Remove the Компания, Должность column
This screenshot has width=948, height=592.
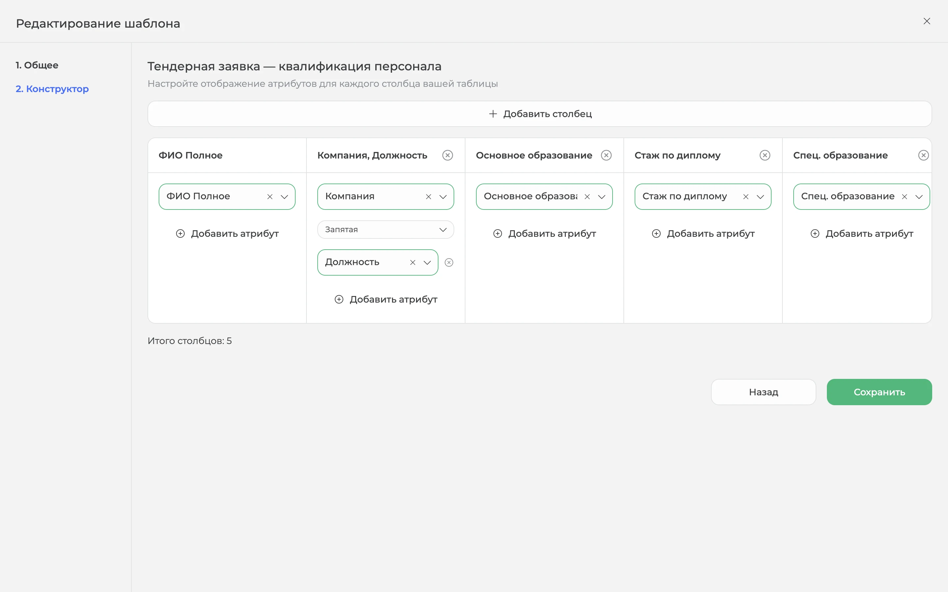coord(447,156)
